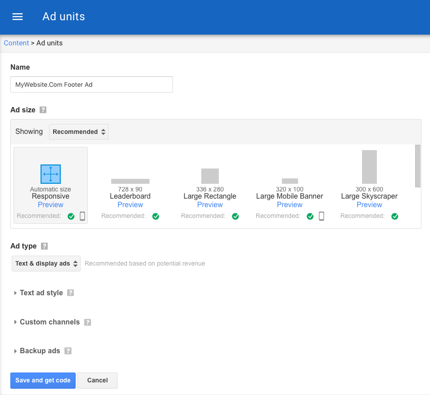This screenshot has width=430, height=395.
Task: Expand the Text ad style section
Action: click(41, 293)
